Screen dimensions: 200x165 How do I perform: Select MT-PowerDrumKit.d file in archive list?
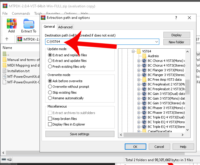coord(21,76)
